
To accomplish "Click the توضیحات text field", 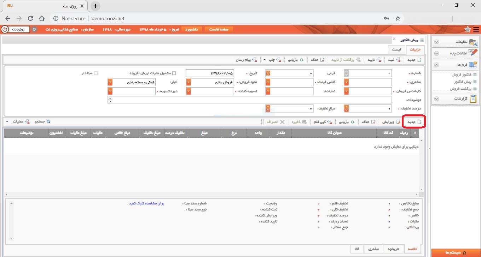I will 249,100.
